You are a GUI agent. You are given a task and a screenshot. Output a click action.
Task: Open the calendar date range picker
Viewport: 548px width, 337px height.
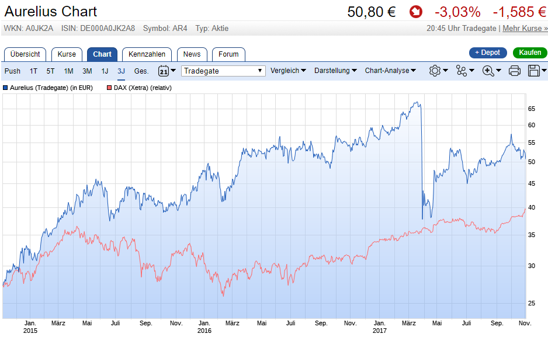(163, 71)
